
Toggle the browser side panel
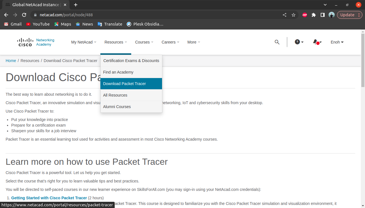click(x=323, y=15)
